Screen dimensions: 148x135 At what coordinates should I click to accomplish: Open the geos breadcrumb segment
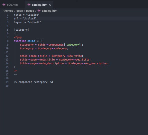click(20, 11)
